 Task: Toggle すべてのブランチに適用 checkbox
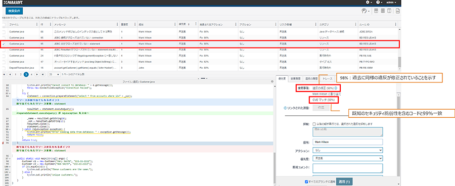coord(306,182)
